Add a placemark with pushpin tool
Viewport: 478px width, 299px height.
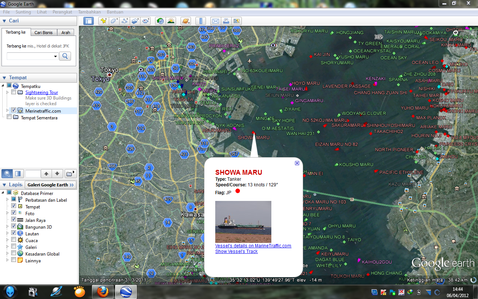pos(104,21)
